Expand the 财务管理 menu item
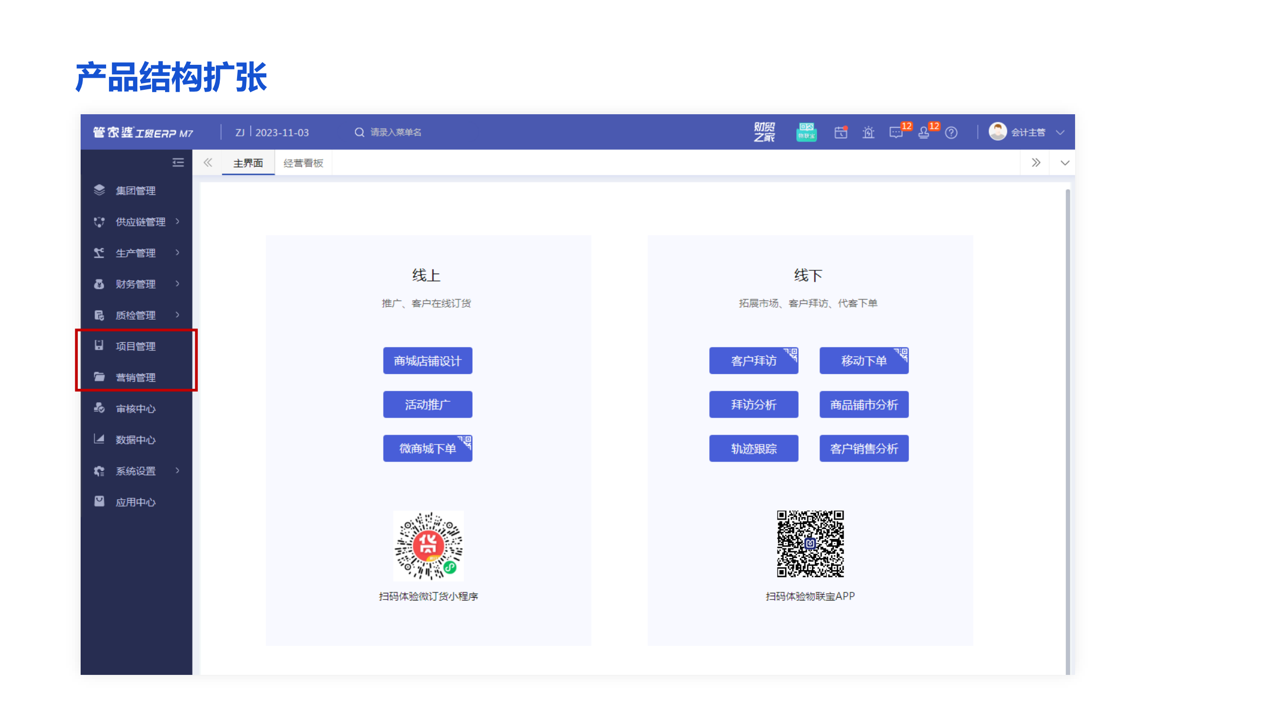The width and height of the screenshot is (1280, 720). [136, 284]
